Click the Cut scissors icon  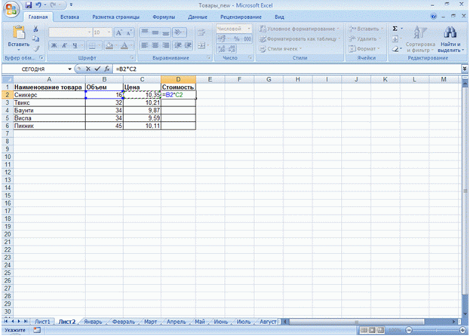pos(35,29)
